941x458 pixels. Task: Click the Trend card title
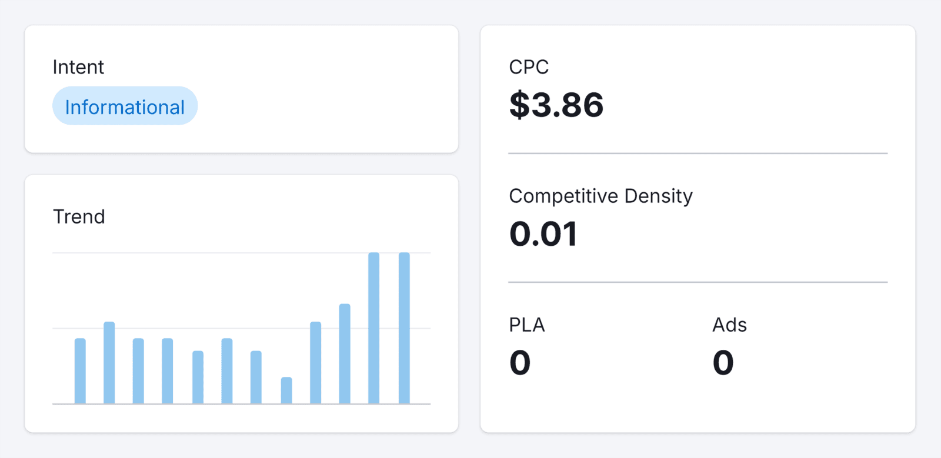[x=79, y=216]
